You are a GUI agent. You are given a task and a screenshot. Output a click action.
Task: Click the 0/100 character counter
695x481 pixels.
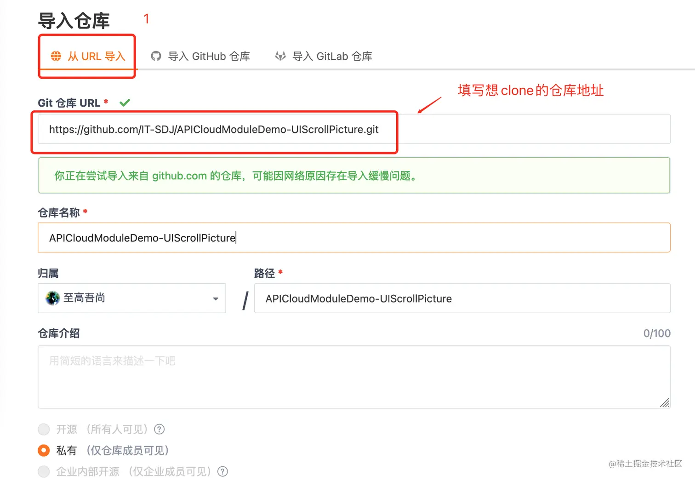tap(657, 333)
